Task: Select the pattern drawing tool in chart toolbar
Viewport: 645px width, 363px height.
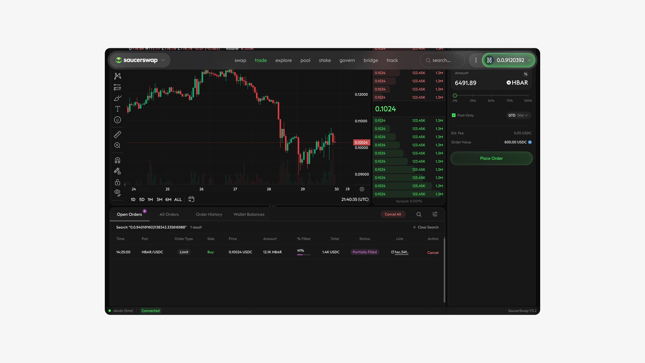Action: point(117,76)
